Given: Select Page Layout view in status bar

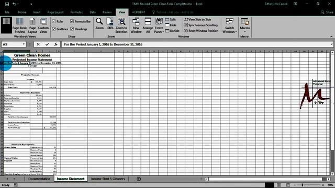Looking at the screenshot, I should tap(279, 185).
